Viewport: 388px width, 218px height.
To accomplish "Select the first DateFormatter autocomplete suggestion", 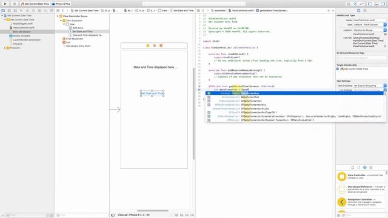I will 295,93.
